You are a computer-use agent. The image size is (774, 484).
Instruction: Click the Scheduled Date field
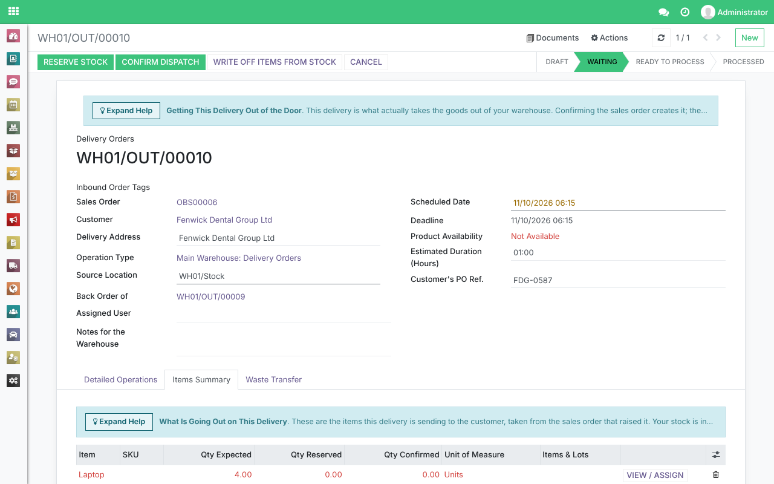coord(618,203)
